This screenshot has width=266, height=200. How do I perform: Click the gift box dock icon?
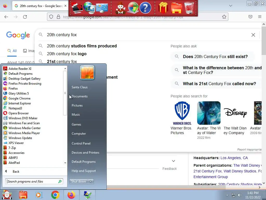point(163,8)
